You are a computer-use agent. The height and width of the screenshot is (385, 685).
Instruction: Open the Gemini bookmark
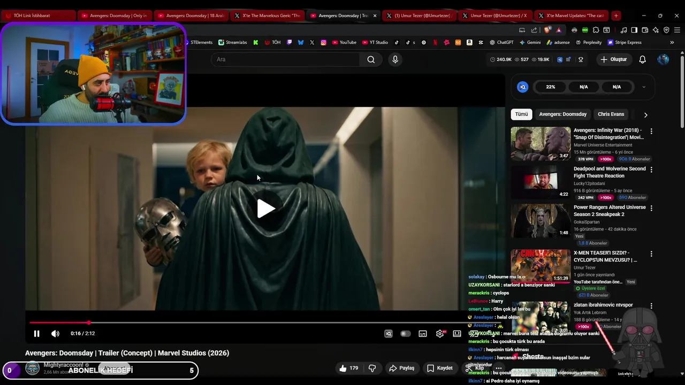530,42
